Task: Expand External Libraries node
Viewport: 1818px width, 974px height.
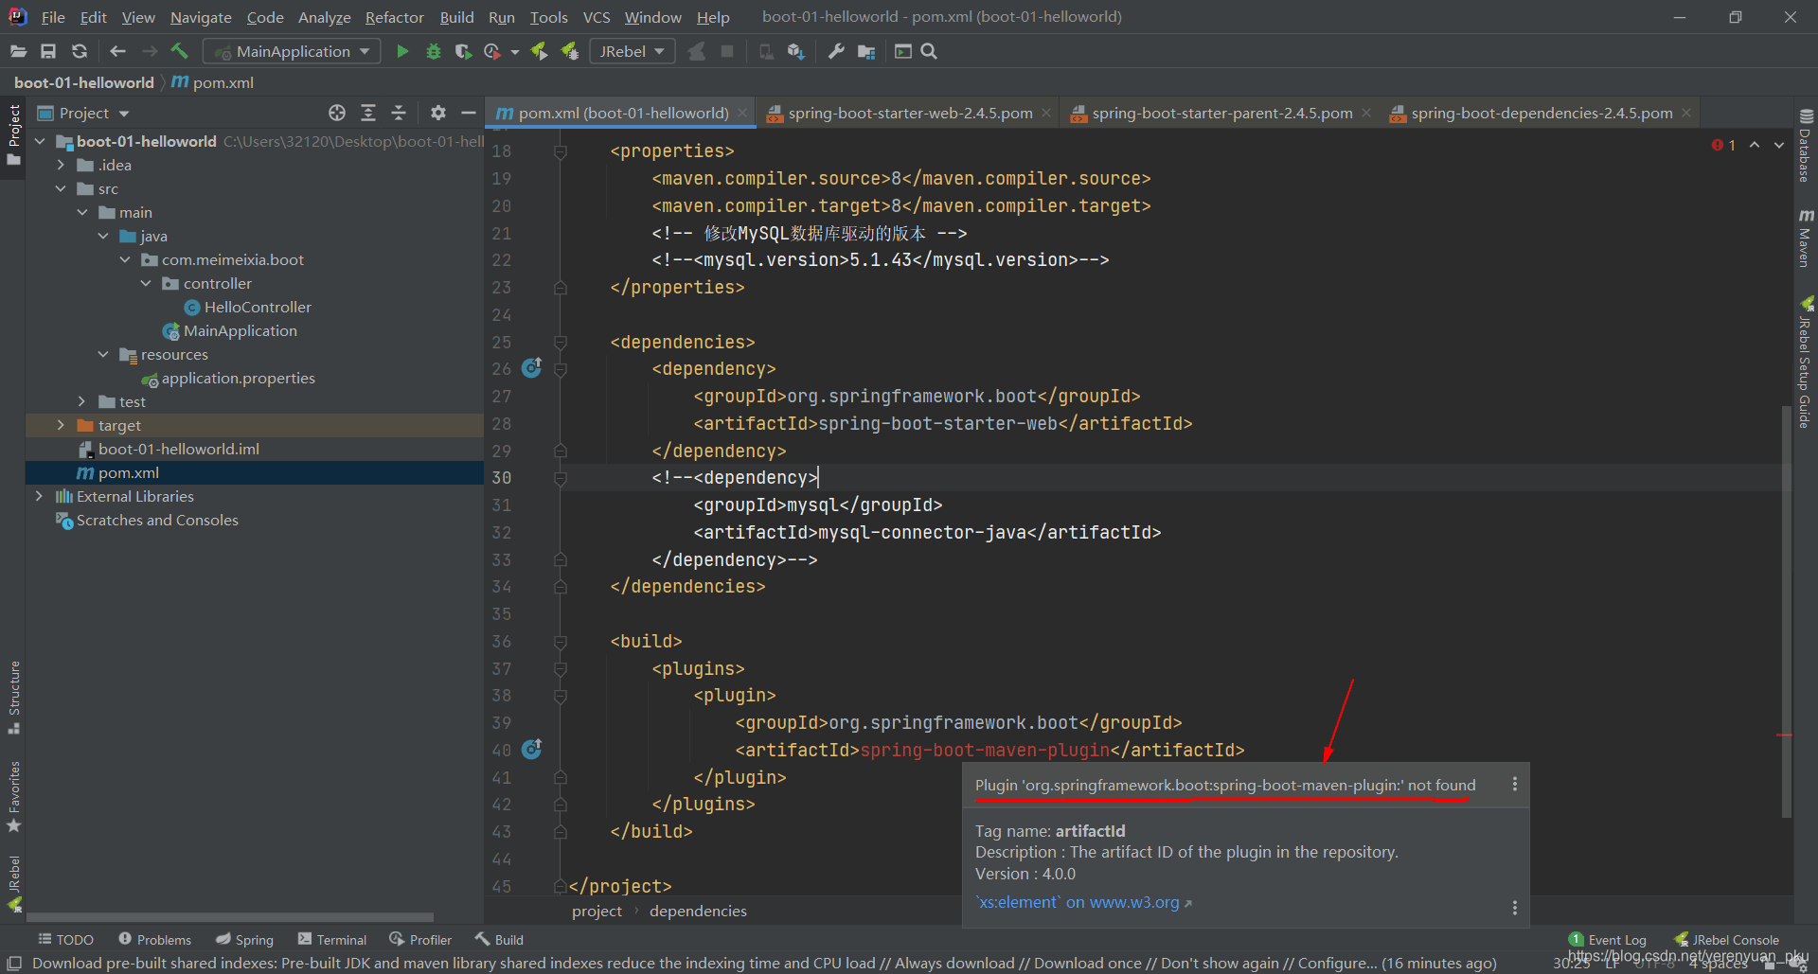Action: click(39, 496)
